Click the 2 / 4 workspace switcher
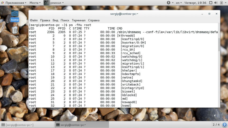 tap(216, 125)
